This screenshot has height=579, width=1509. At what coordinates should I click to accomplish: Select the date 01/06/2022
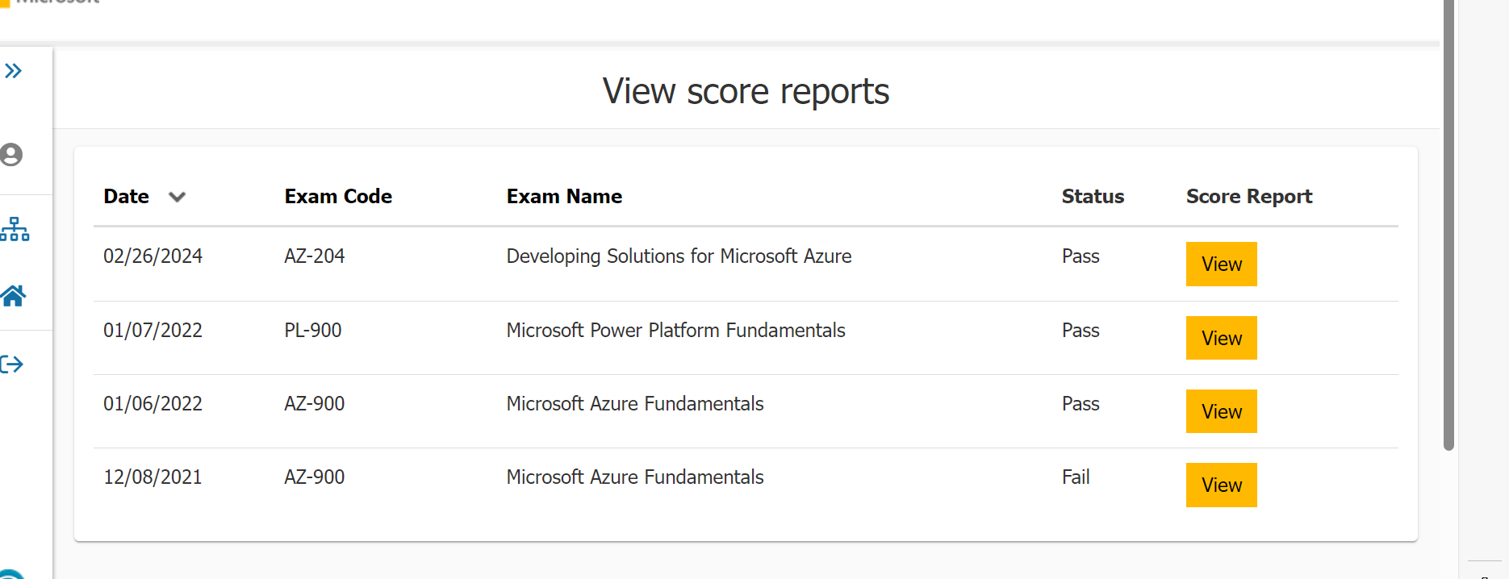pyautogui.click(x=153, y=403)
